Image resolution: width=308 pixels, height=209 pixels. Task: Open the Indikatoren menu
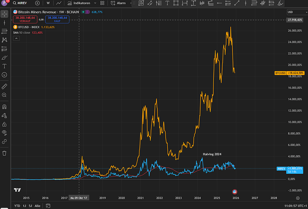point(79,3)
